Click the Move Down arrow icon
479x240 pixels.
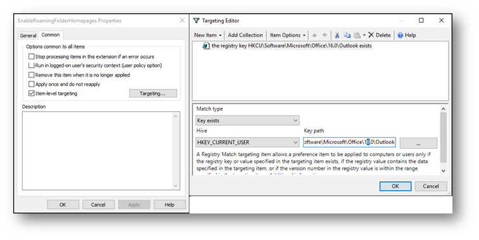[x=325, y=35]
